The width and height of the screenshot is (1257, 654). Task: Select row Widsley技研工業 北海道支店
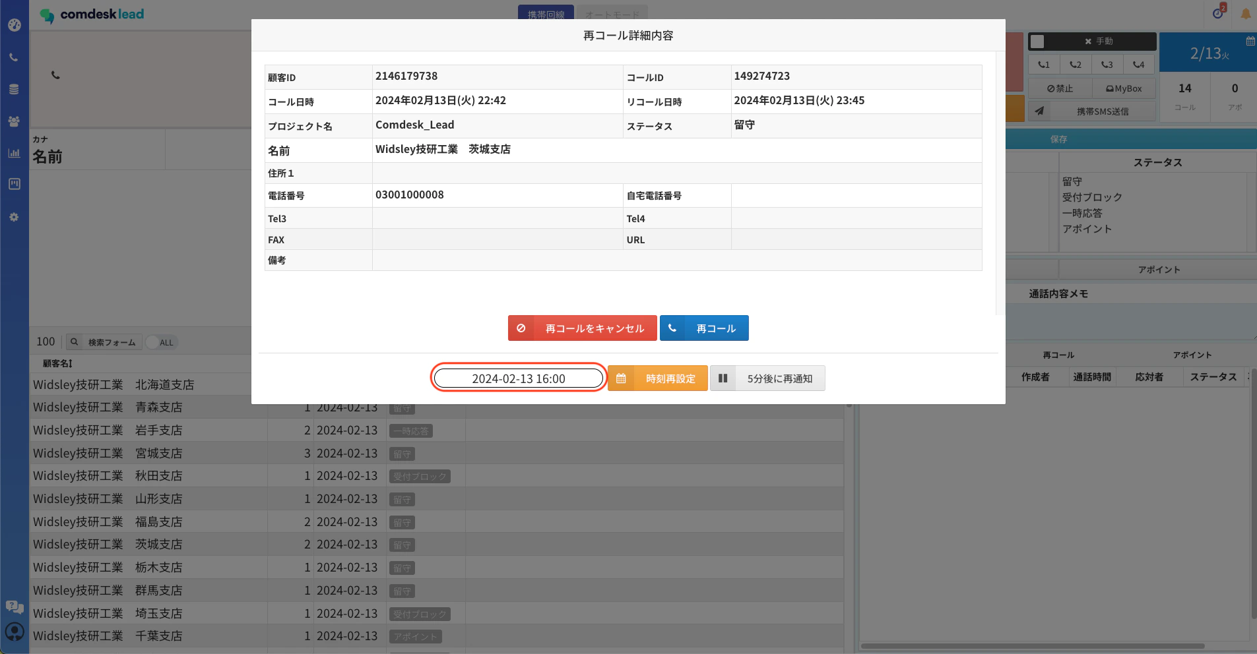pyautogui.click(x=113, y=384)
